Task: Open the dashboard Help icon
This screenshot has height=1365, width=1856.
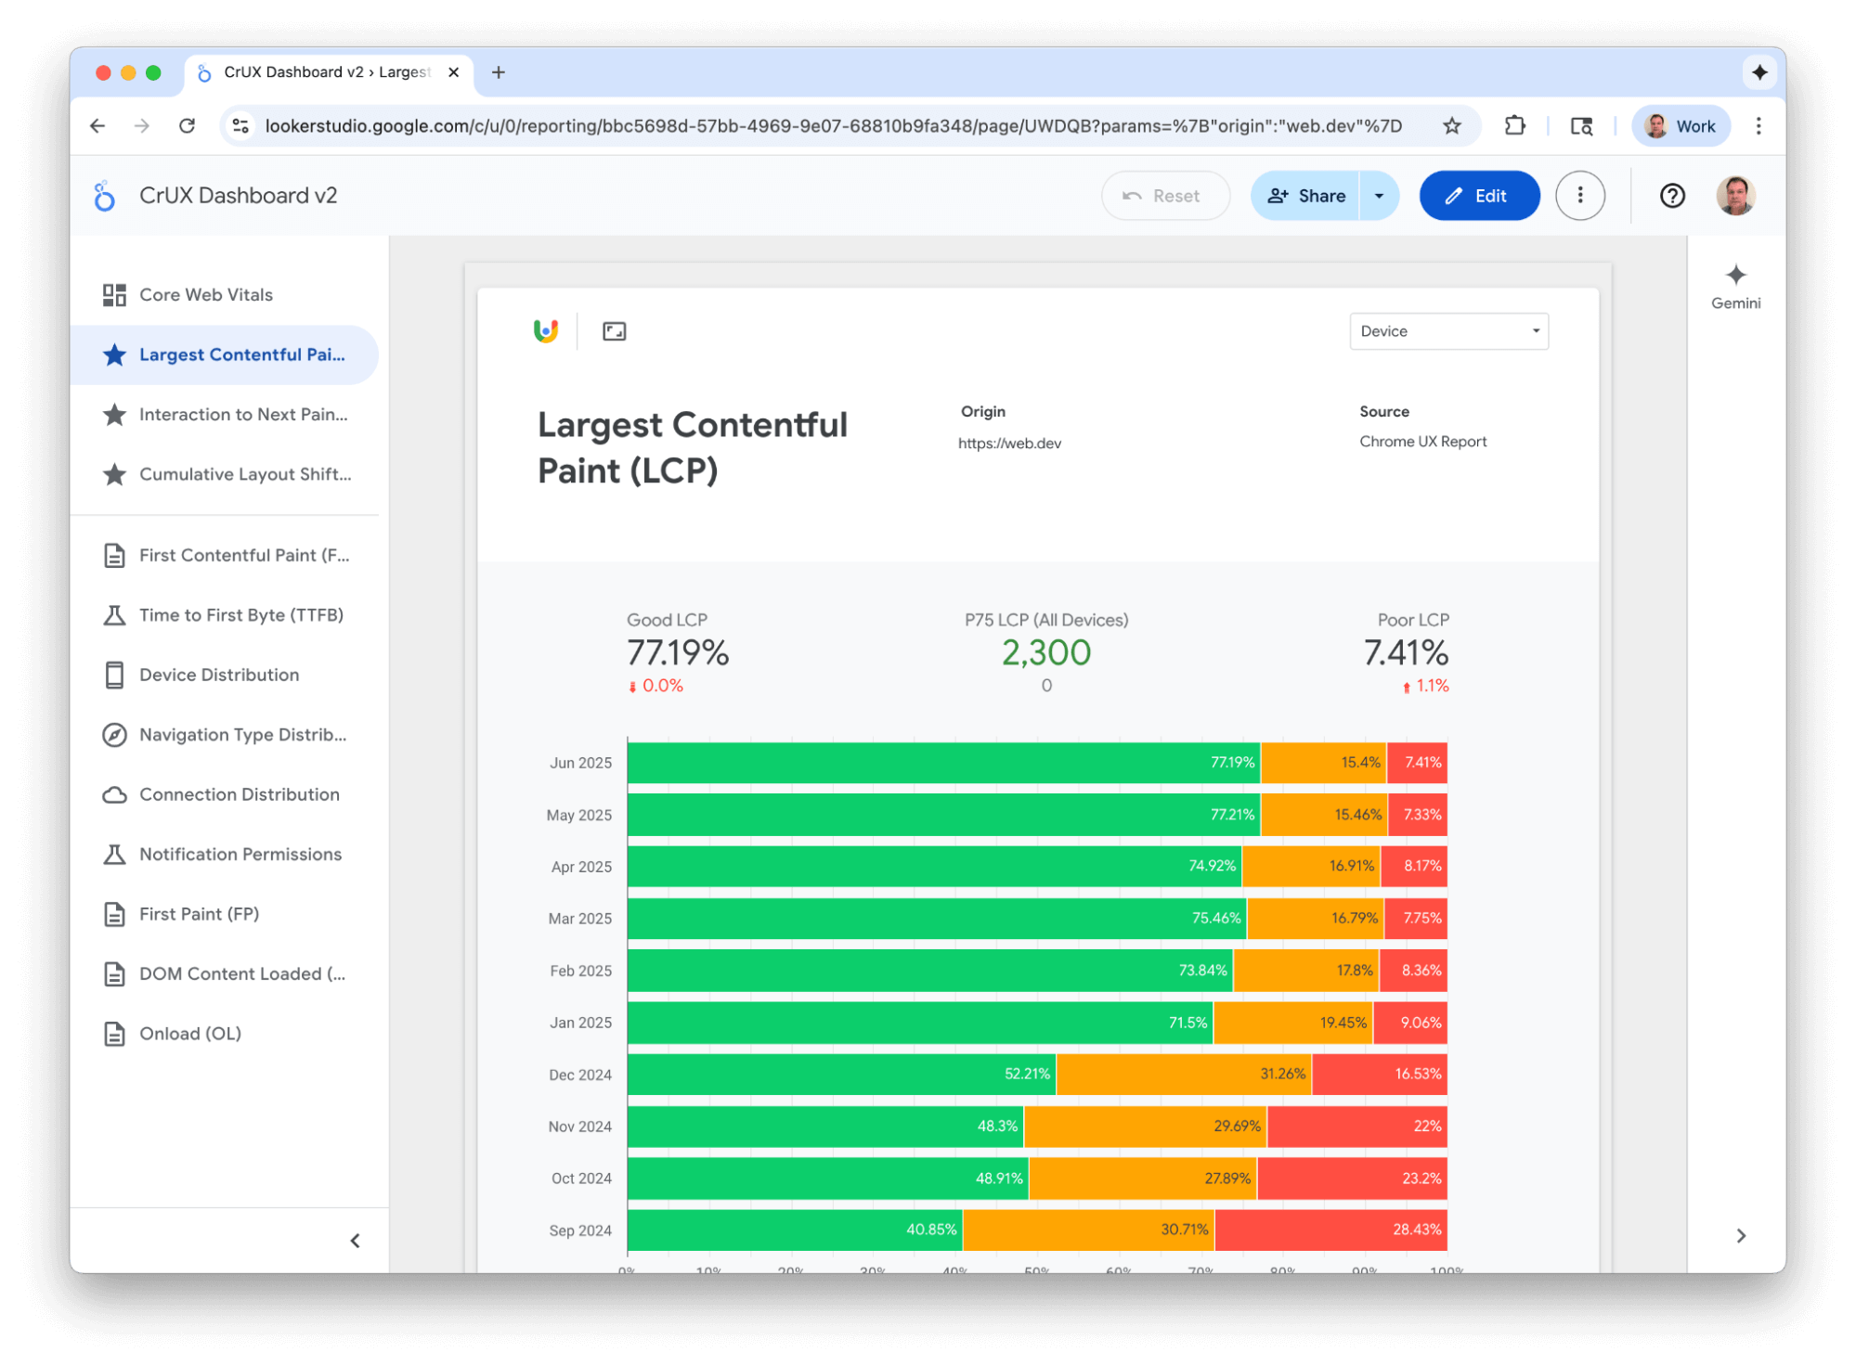Action: coord(1670,195)
